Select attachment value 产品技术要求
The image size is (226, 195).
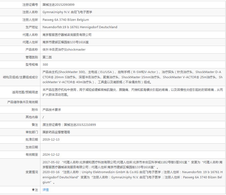[52, 110]
